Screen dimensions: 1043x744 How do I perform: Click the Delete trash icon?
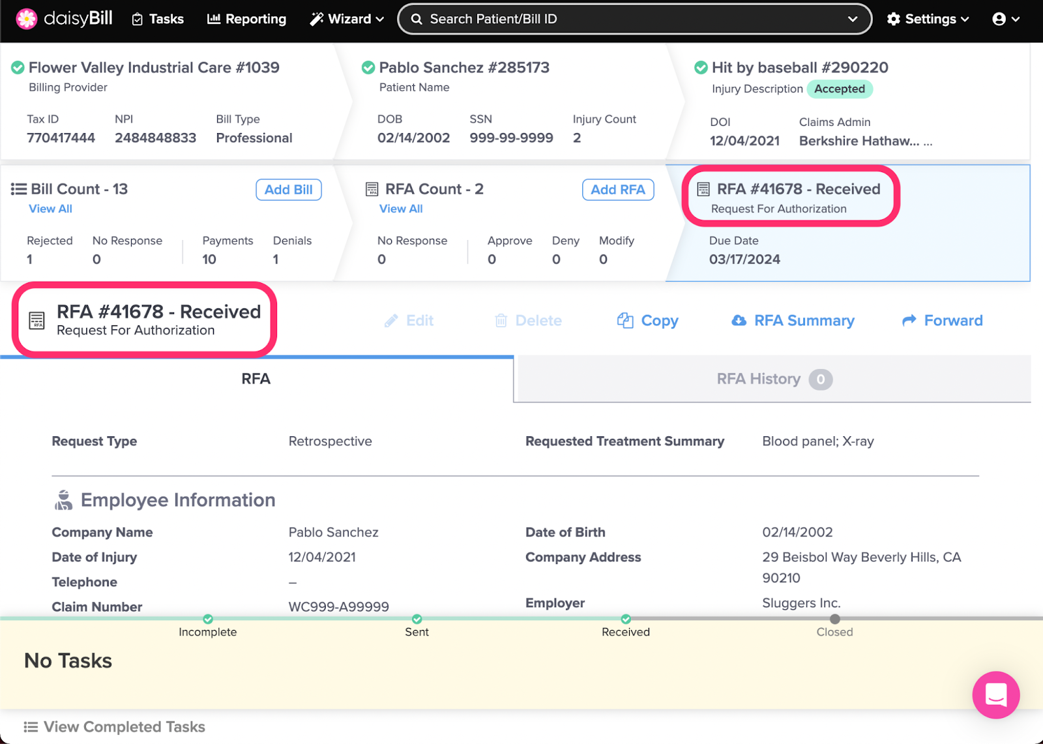(501, 321)
